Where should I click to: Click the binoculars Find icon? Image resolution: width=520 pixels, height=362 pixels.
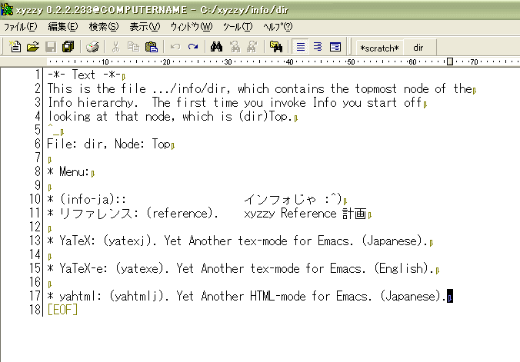217,47
